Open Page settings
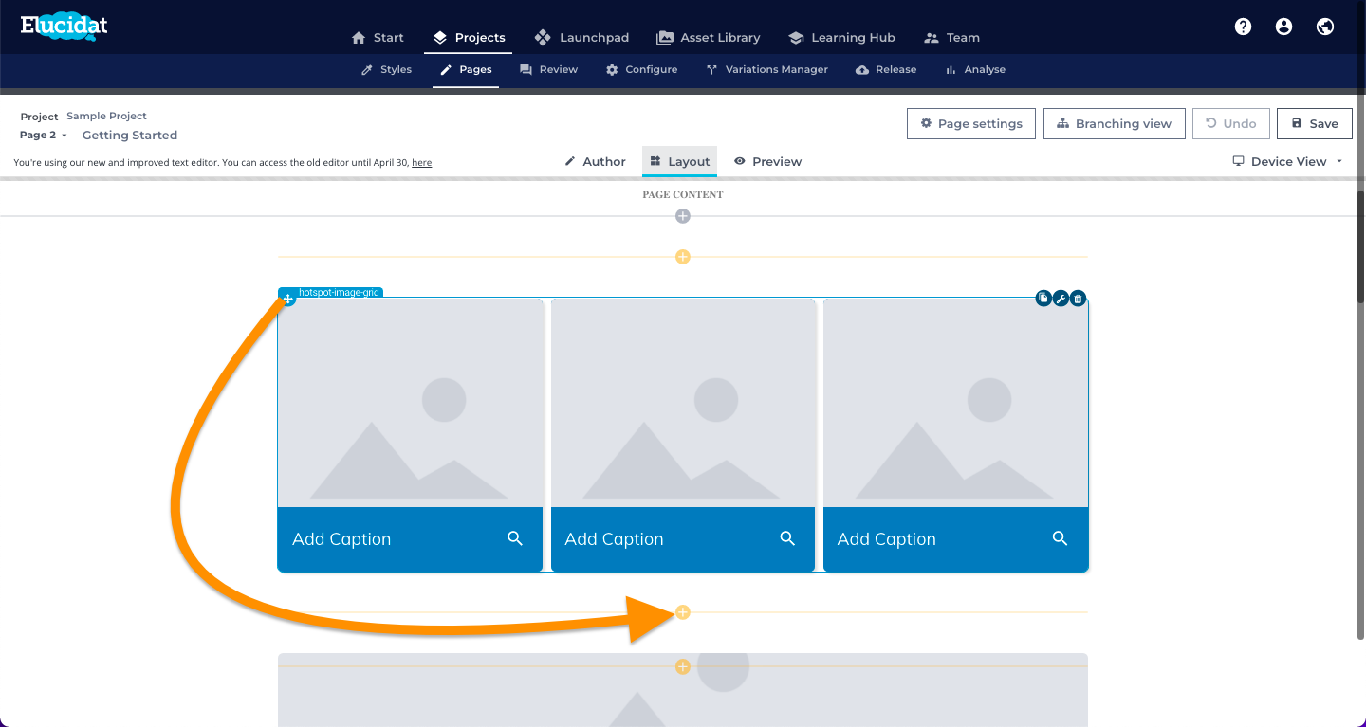The image size is (1366, 727). 971,123
